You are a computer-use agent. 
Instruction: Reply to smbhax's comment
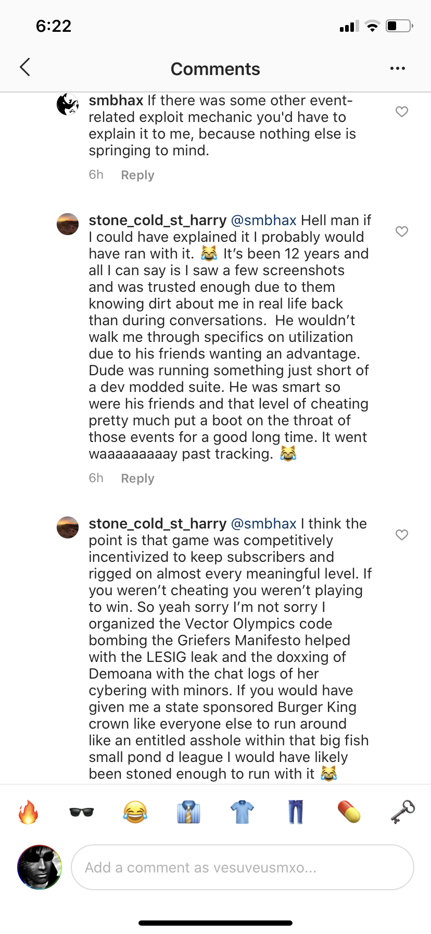[x=137, y=175]
